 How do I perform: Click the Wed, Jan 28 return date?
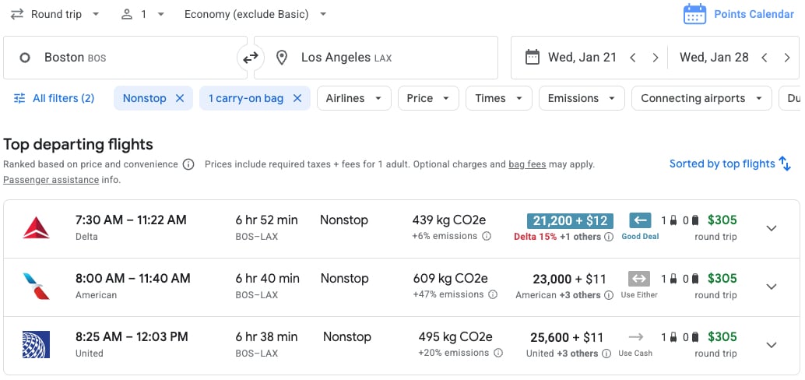(x=714, y=57)
